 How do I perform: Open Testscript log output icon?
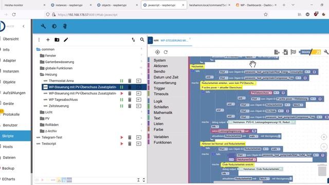pos(138,144)
